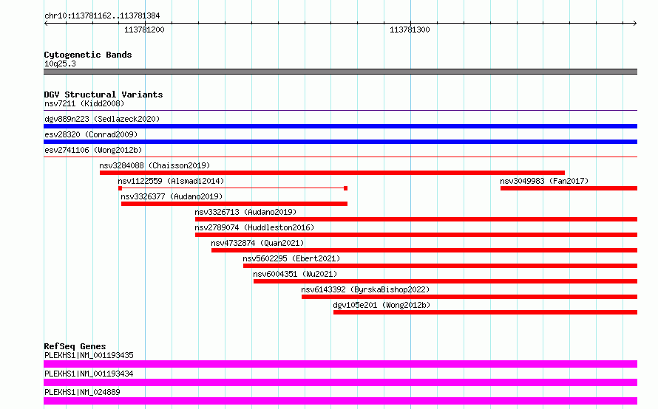This screenshot has width=658, height=409.
Task: Select the blue bar under dgv889n223
Action: tap(340, 126)
